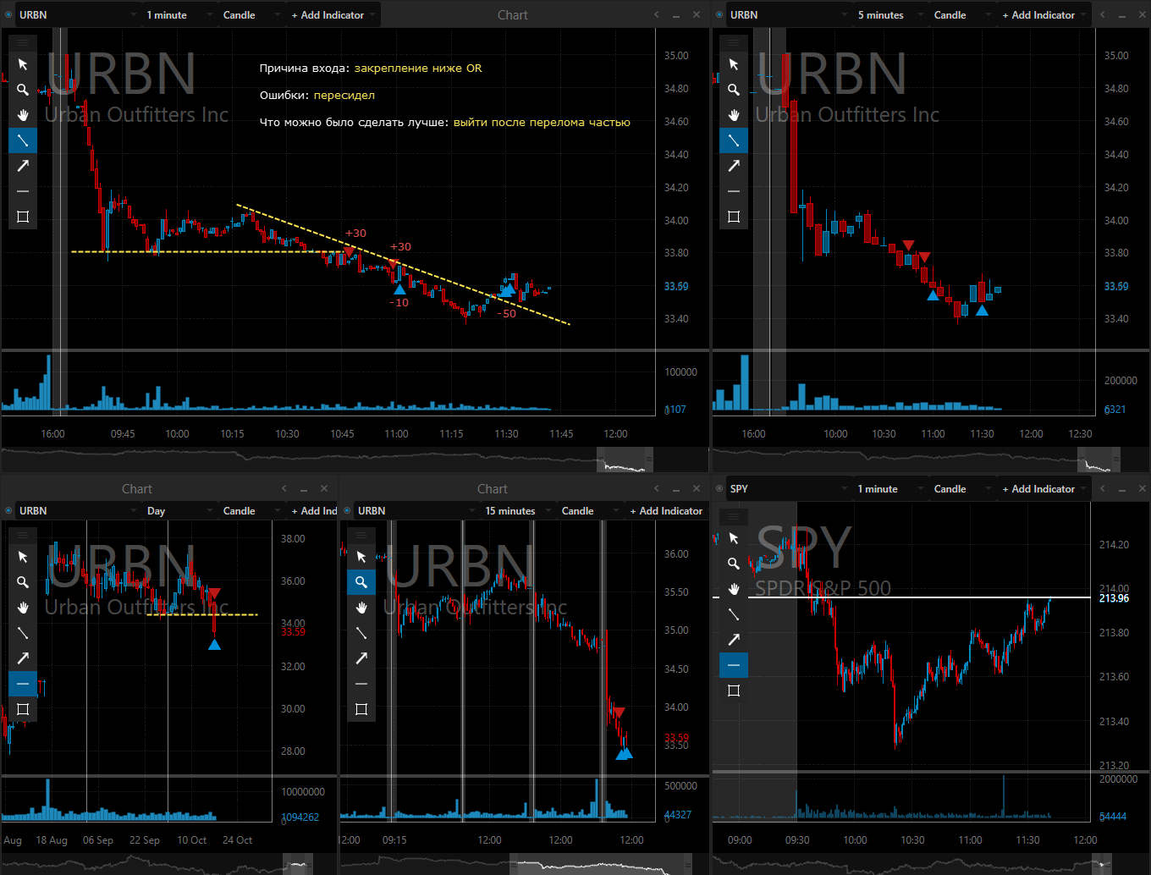Click Add Indicator in URBN 15 minutes chart
The image size is (1151, 875).
click(667, 511)
